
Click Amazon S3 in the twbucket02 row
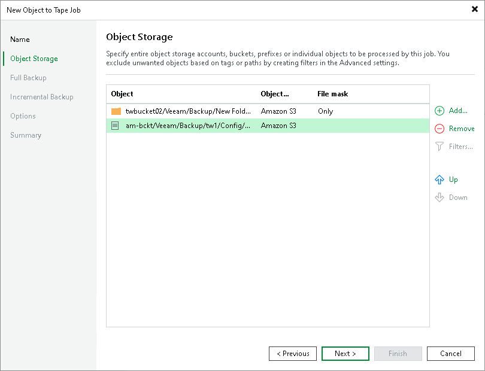[278, 111]
